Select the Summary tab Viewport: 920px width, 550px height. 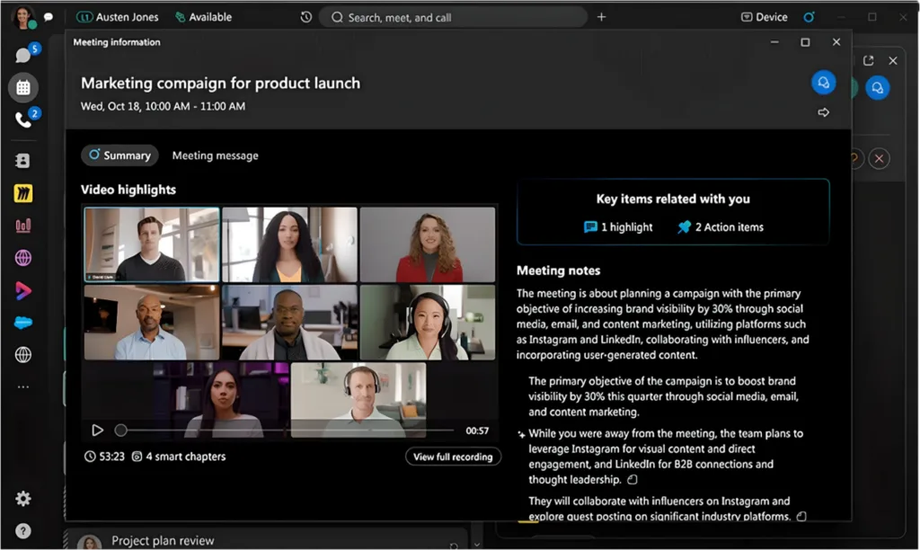click(x=119, y=155)
